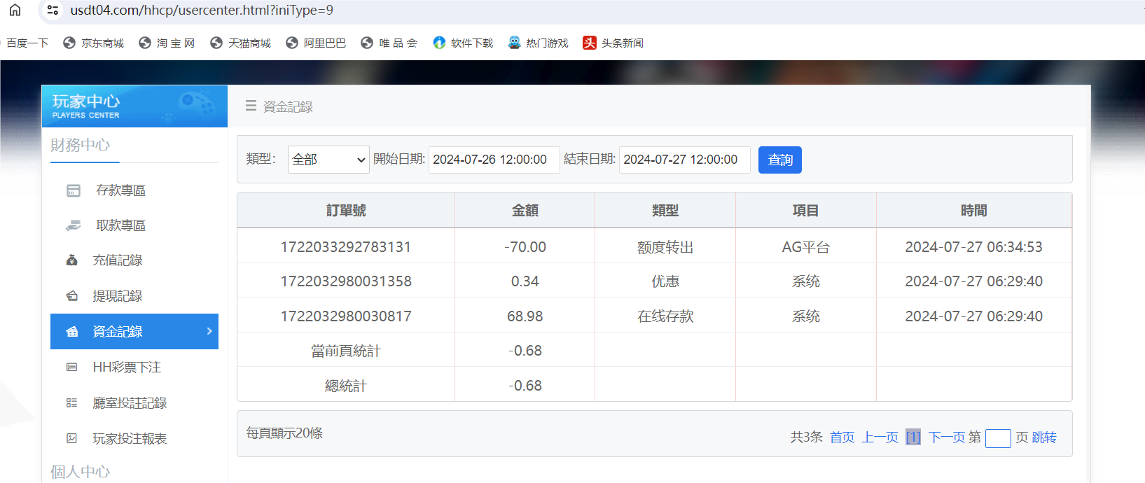Click the 提現記錄 icon in sidebar
Screen dimensions: 1145x483
[71, 296]
